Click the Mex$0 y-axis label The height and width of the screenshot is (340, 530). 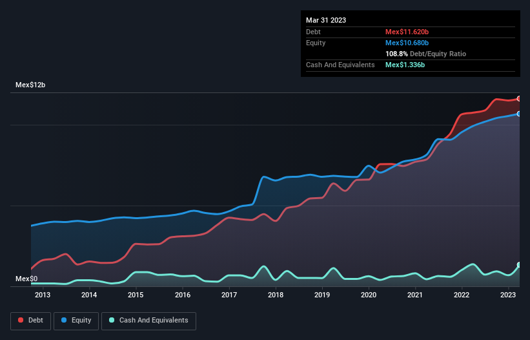(26, 279)
